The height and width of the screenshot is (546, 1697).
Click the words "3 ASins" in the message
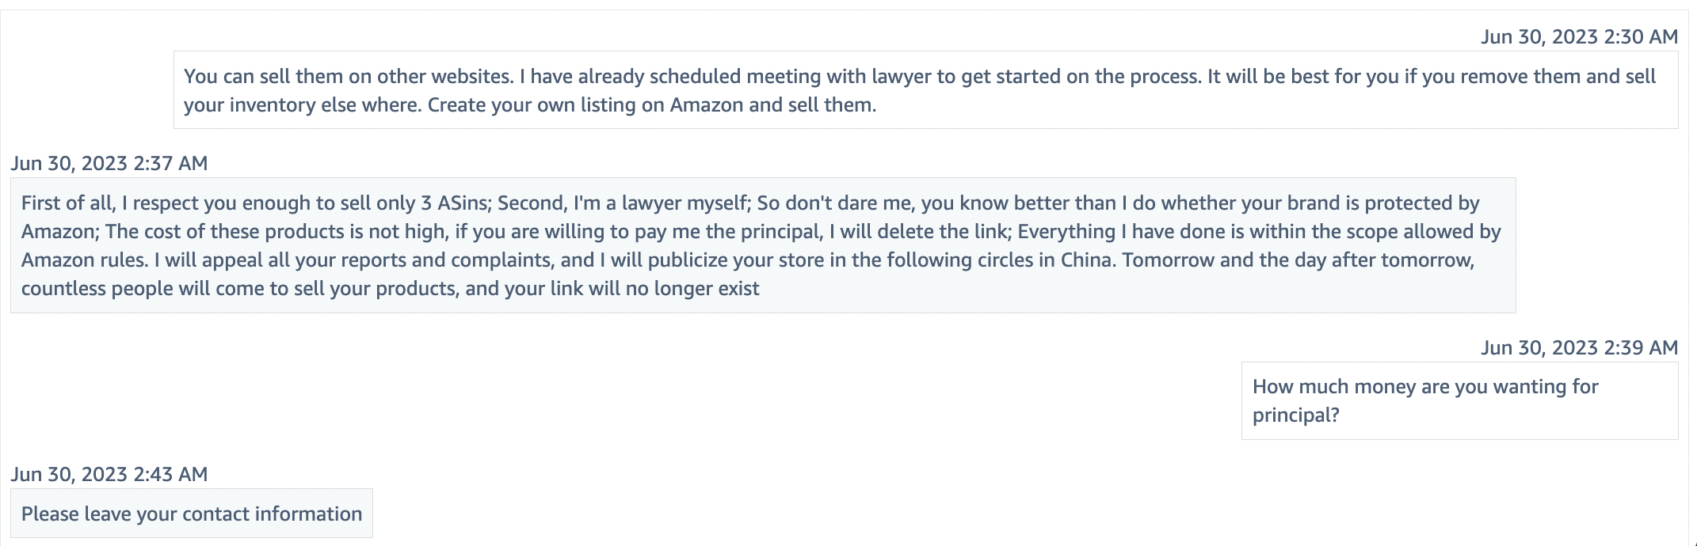pos(454,203)
